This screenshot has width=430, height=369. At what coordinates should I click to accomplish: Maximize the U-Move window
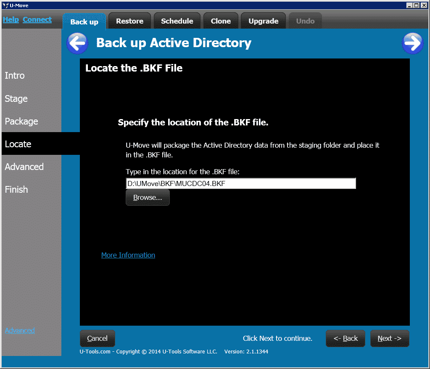tap(416, 5)
